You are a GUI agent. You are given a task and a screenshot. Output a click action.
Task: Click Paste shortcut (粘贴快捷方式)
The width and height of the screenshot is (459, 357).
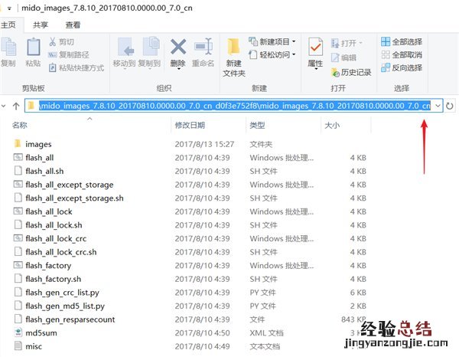pos(76,68)
